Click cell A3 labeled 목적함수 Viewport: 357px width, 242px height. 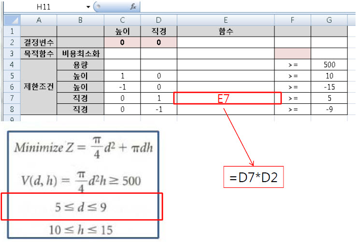(39, 54)
